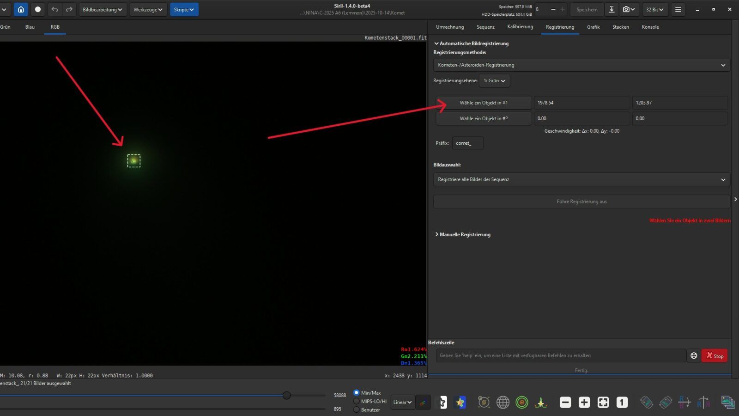
Task: Click the green concentric target icon
Action: [522, 402]
